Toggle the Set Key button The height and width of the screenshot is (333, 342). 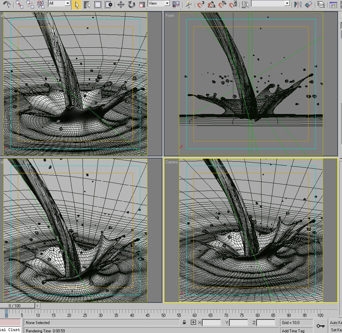tap(336, 330)
